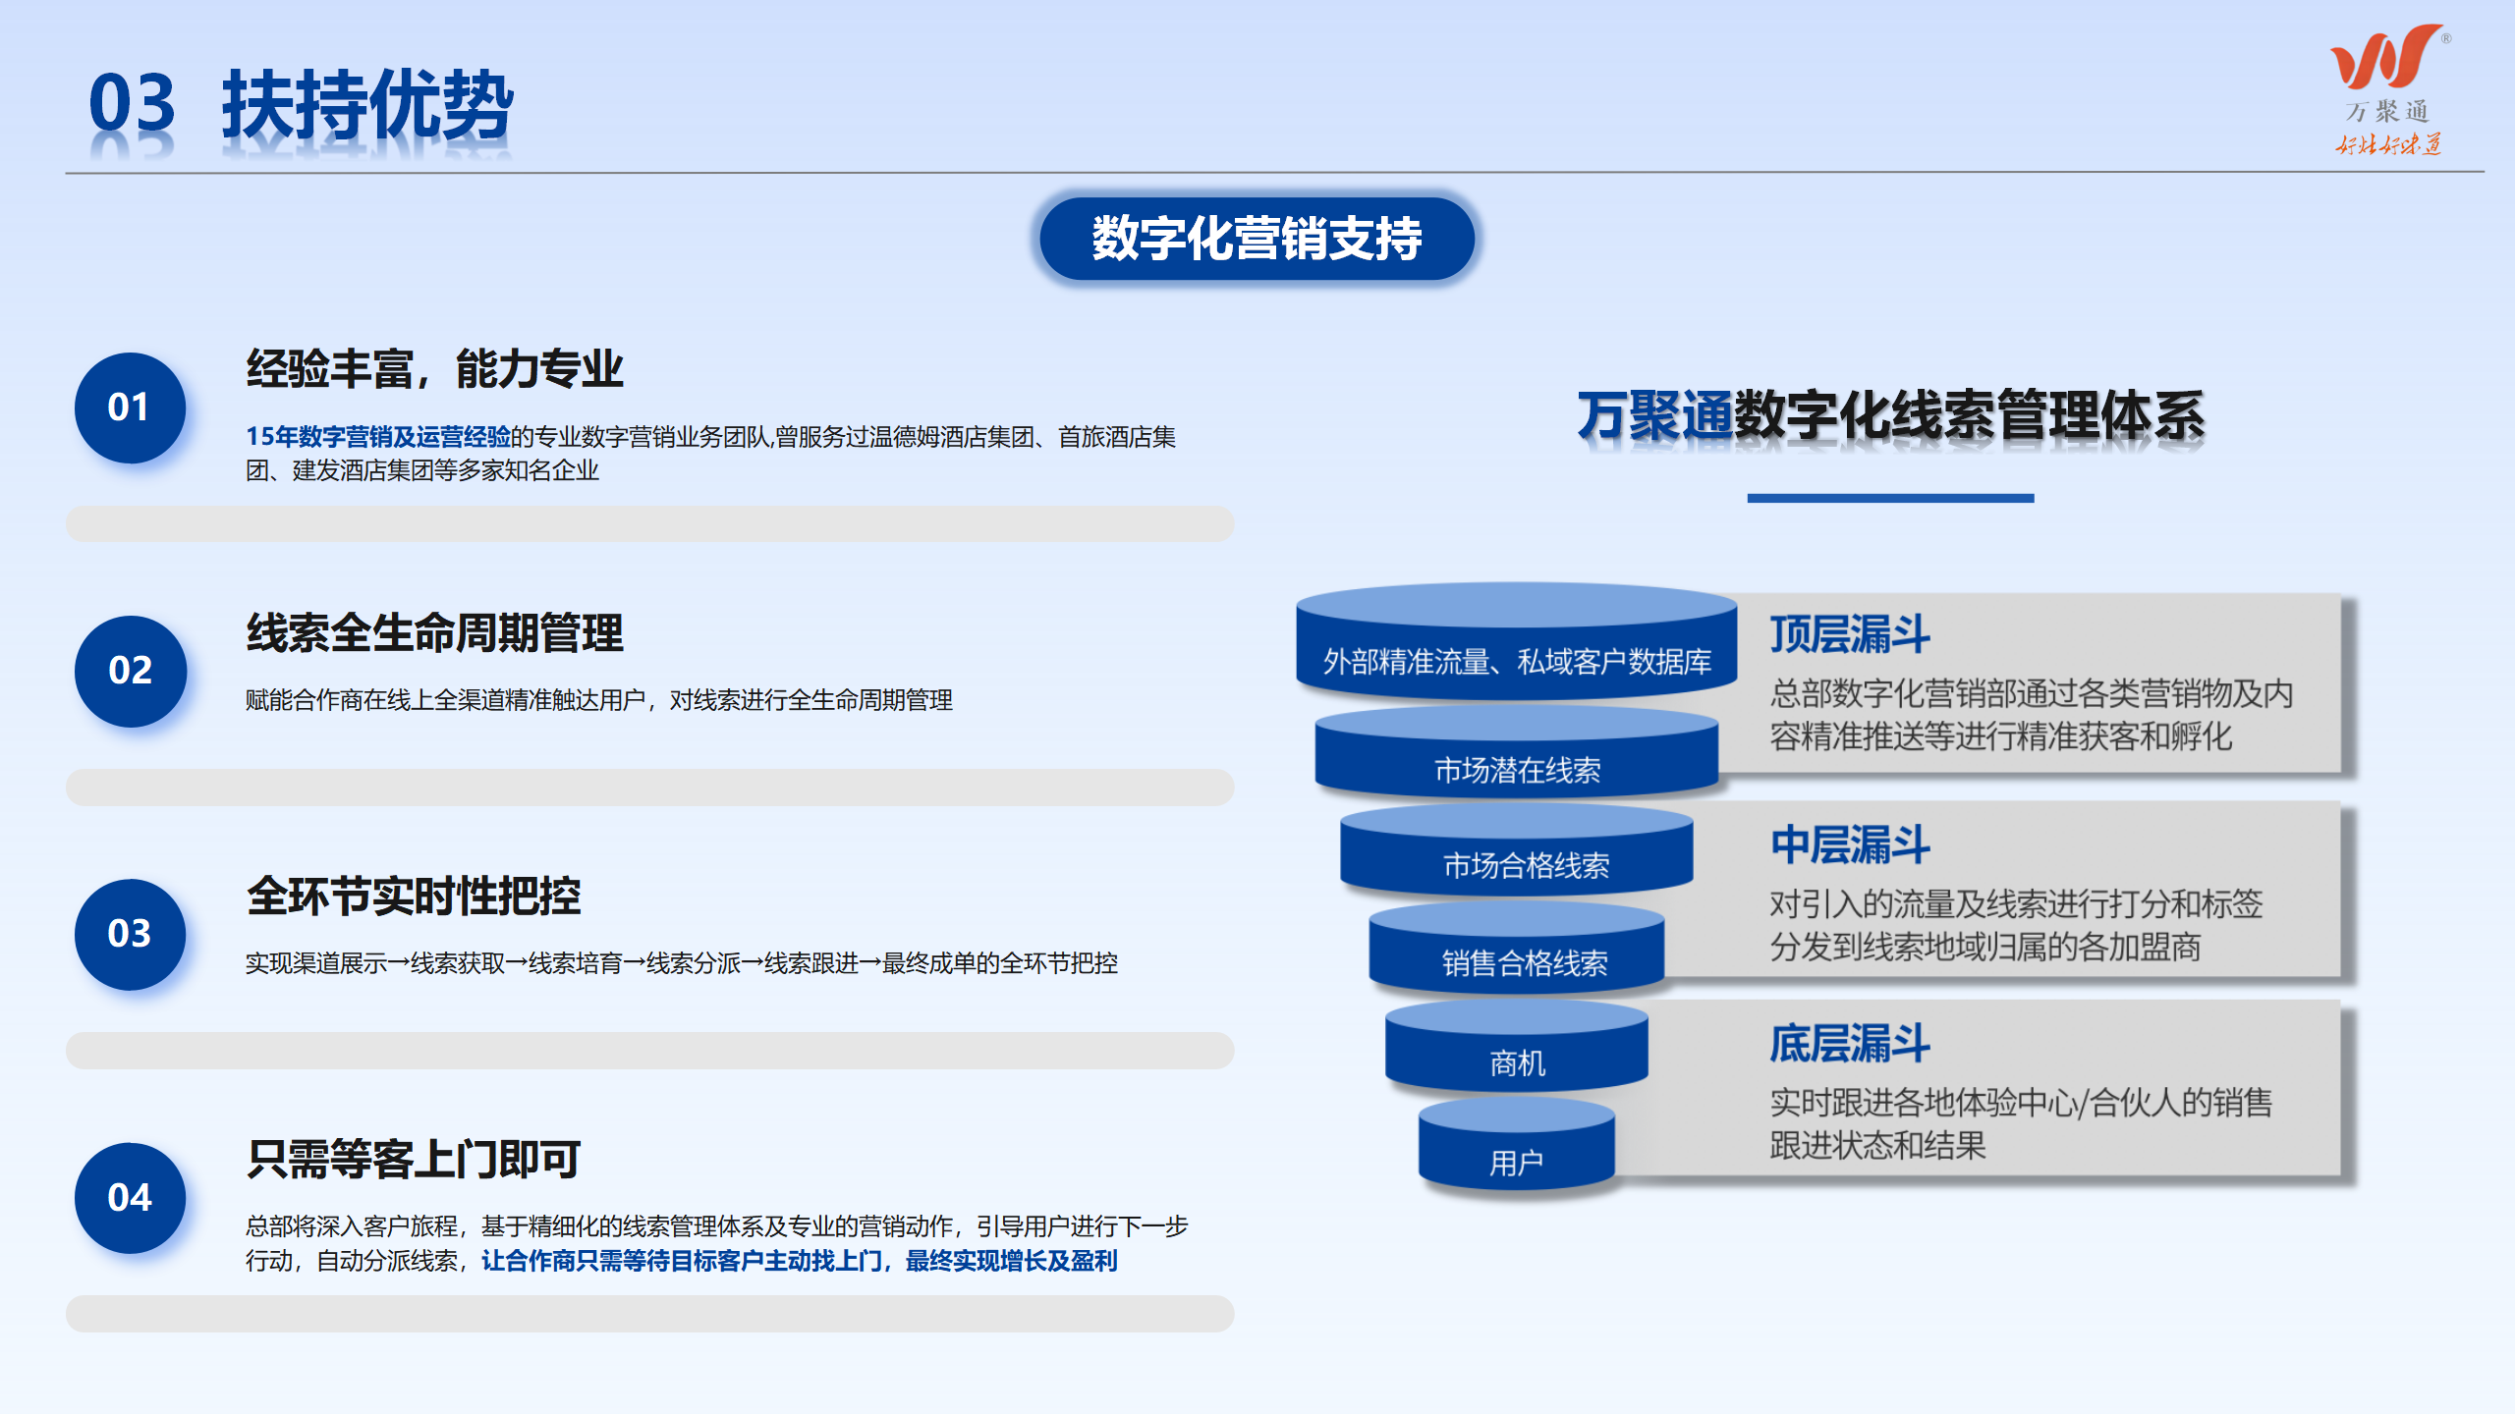The image size is (2515, 1414).
Task: Click the funnel layer 市场合格线索
Action: 1517,849
